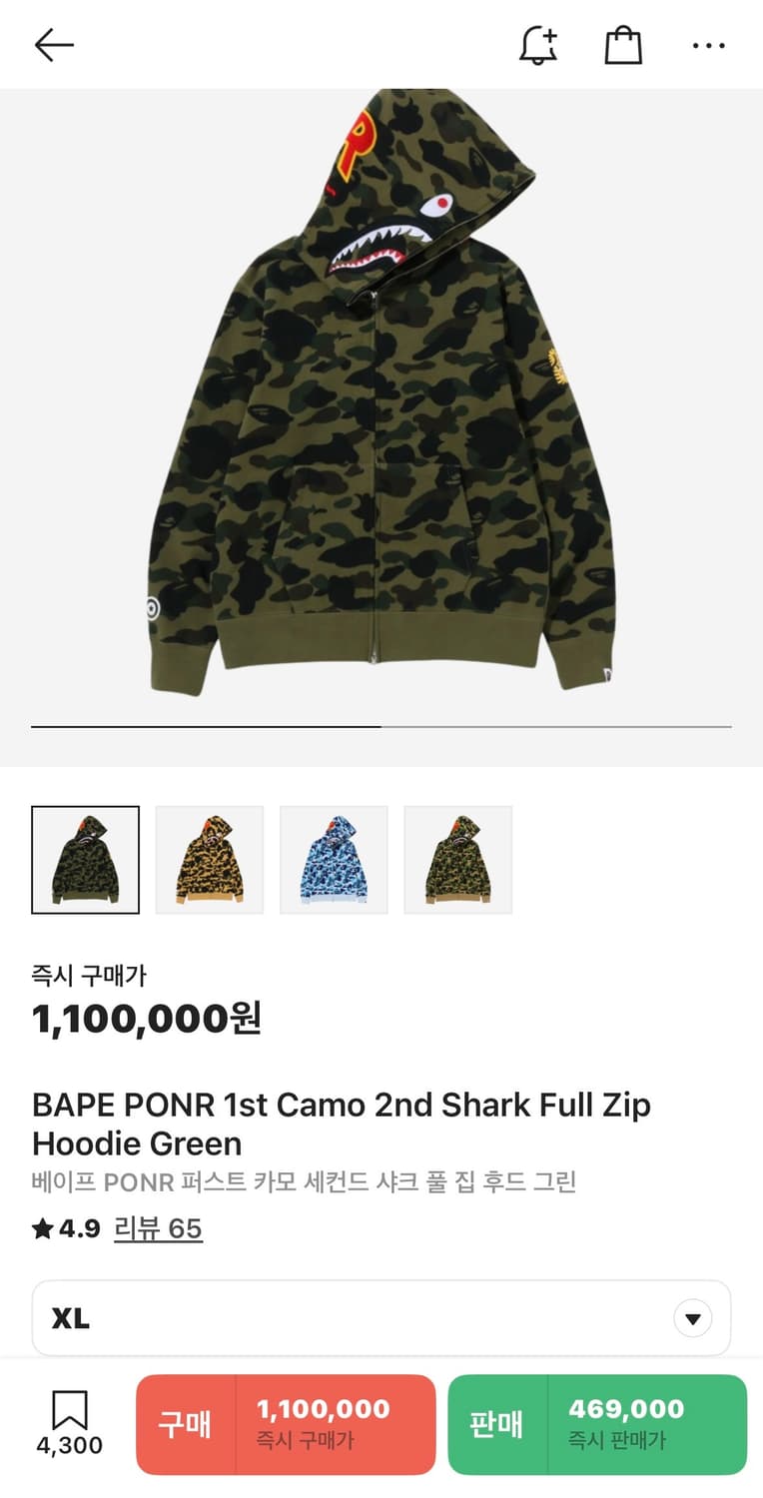Select the blue camo hoodie thumbnail
The image size is (763, 1498).
pyautogui.click(x=334, y=860)
